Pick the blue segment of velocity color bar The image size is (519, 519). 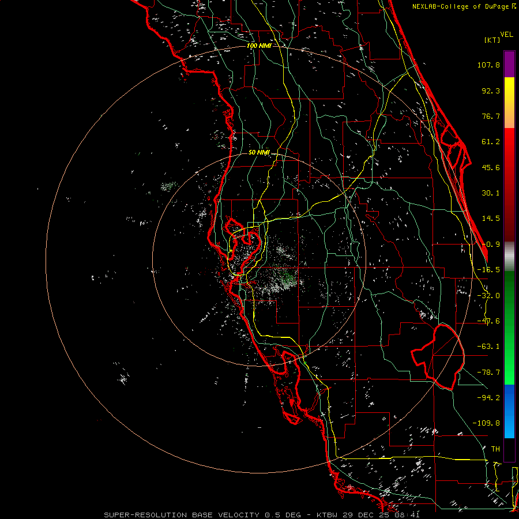(509, 411)
